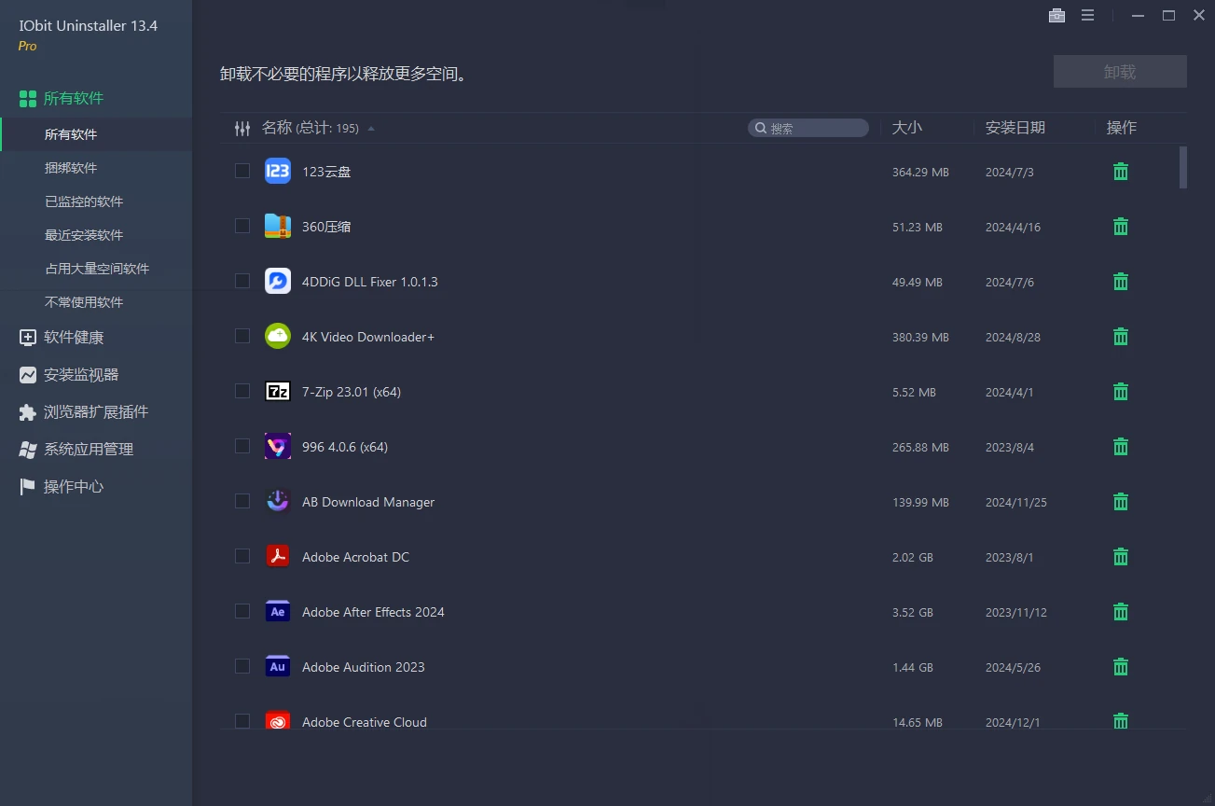Select the 996 4.0.6 checkbox

pos(242,446)
